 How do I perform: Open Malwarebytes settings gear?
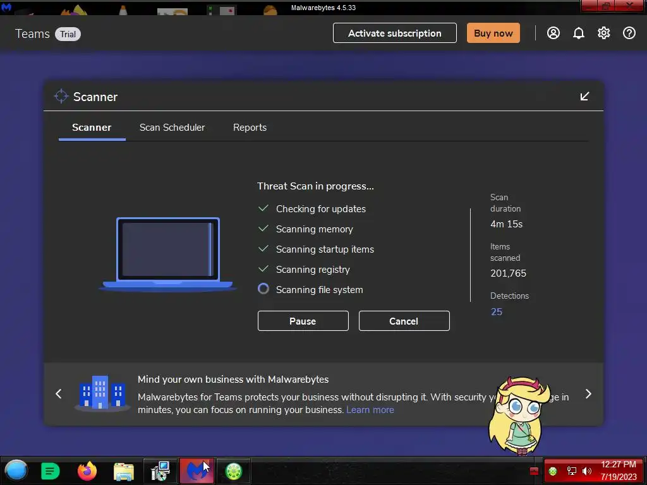coord(603,33)
